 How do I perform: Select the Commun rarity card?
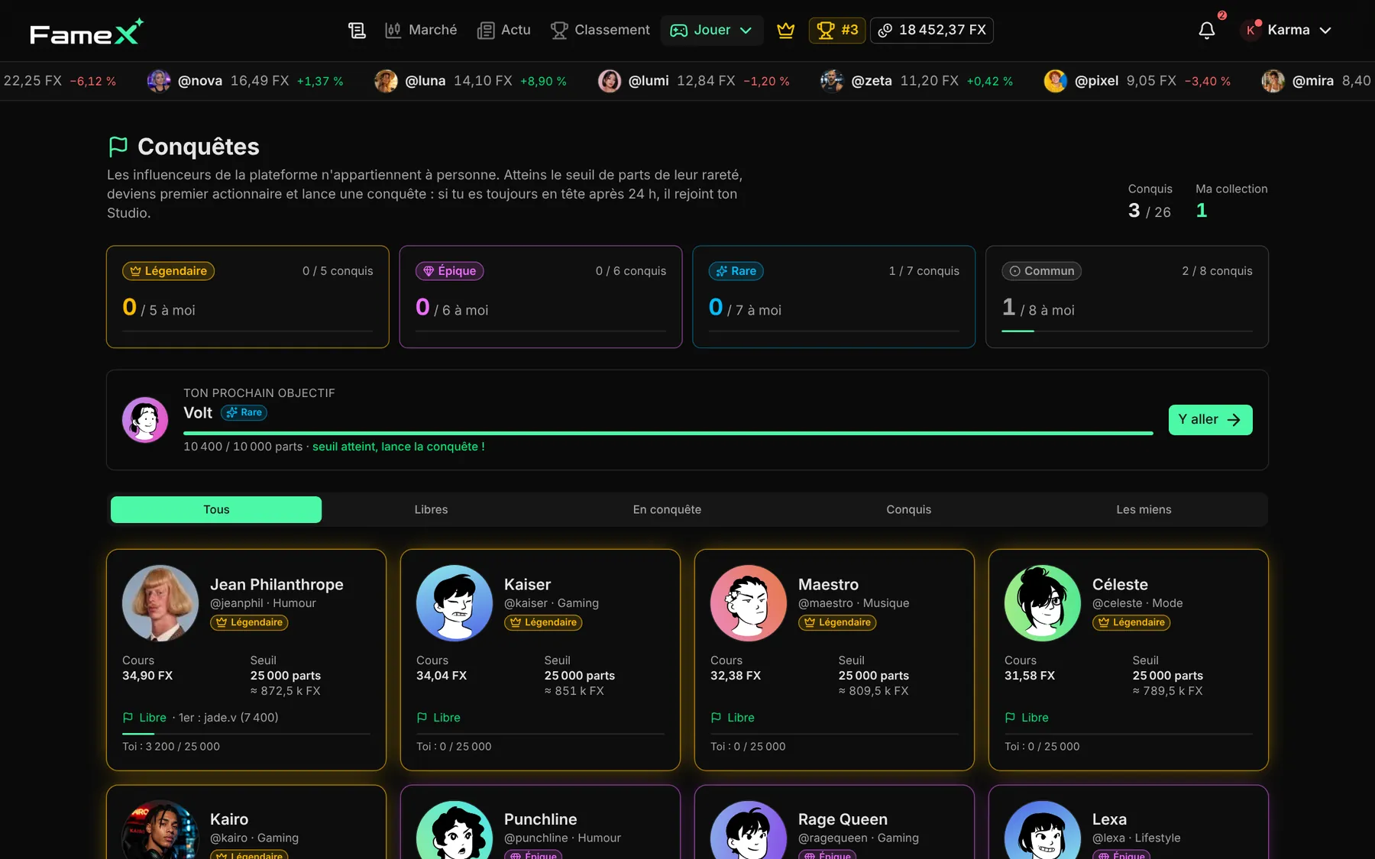(1127, 297)
